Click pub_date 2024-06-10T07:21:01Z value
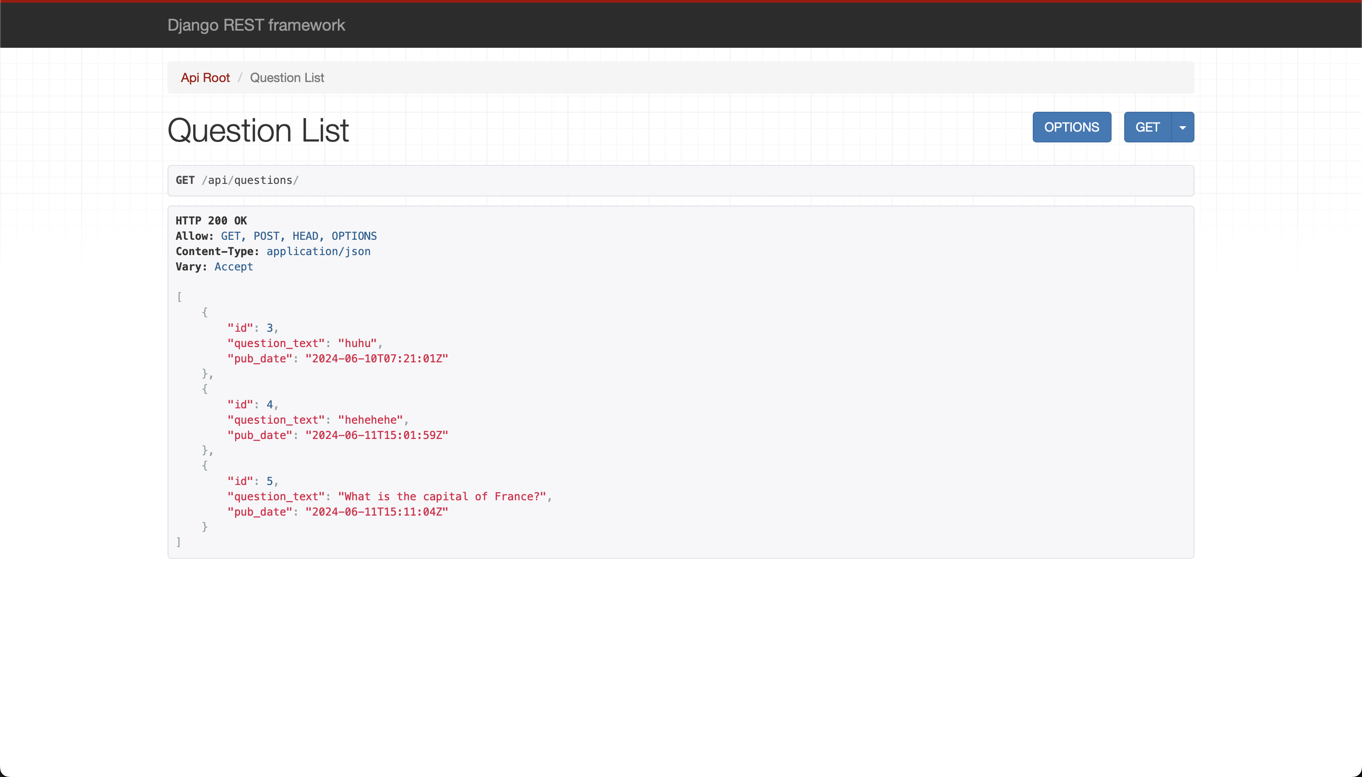Viewport: 1362px width, 777px height. [377, 359]
